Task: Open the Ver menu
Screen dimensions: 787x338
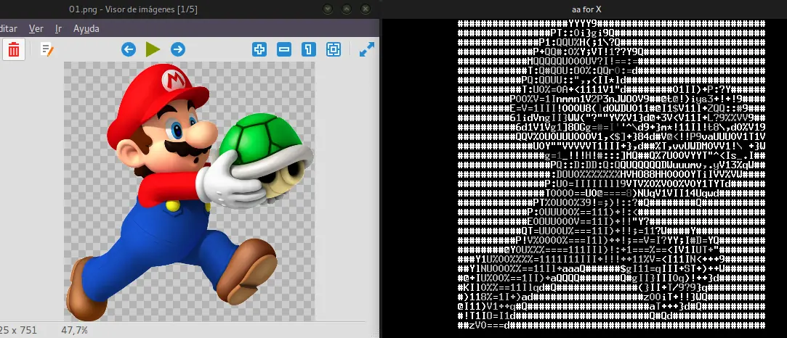Action: 36,28
